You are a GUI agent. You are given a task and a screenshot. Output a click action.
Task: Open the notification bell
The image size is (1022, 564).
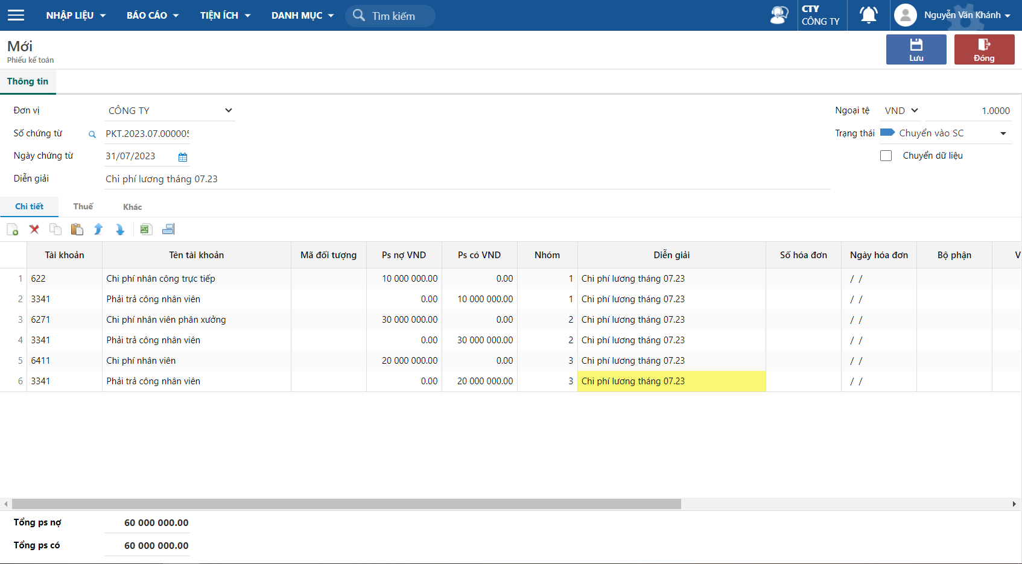pos(868,15)
